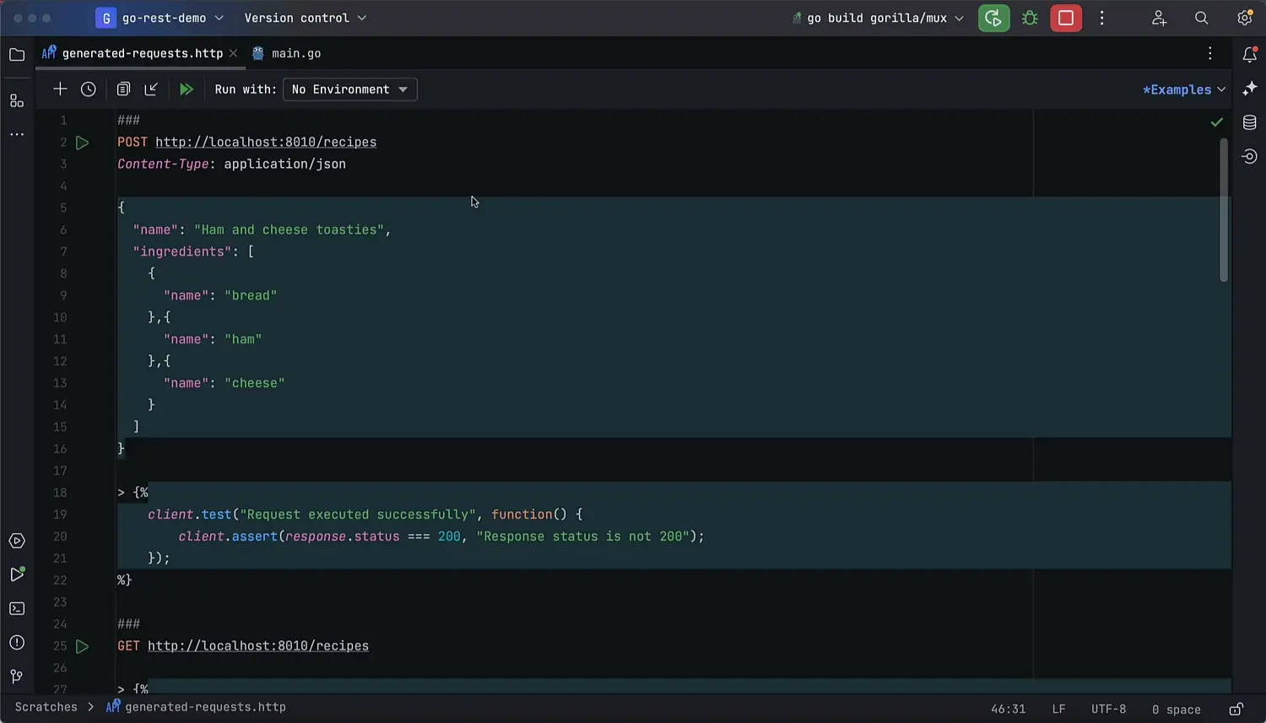Open the request history clock icon

coord(89,89)
